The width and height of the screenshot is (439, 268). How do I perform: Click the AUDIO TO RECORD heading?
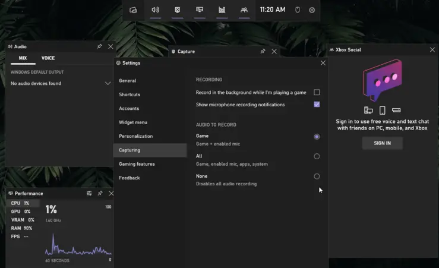216,125
